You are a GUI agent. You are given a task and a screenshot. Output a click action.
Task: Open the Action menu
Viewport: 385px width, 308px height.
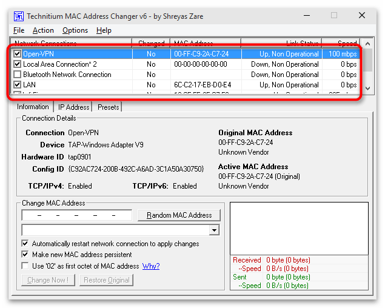(x=43, y=30)
